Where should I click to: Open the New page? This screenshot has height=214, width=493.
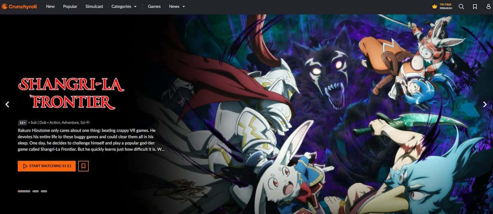click(x=51, y=7)
